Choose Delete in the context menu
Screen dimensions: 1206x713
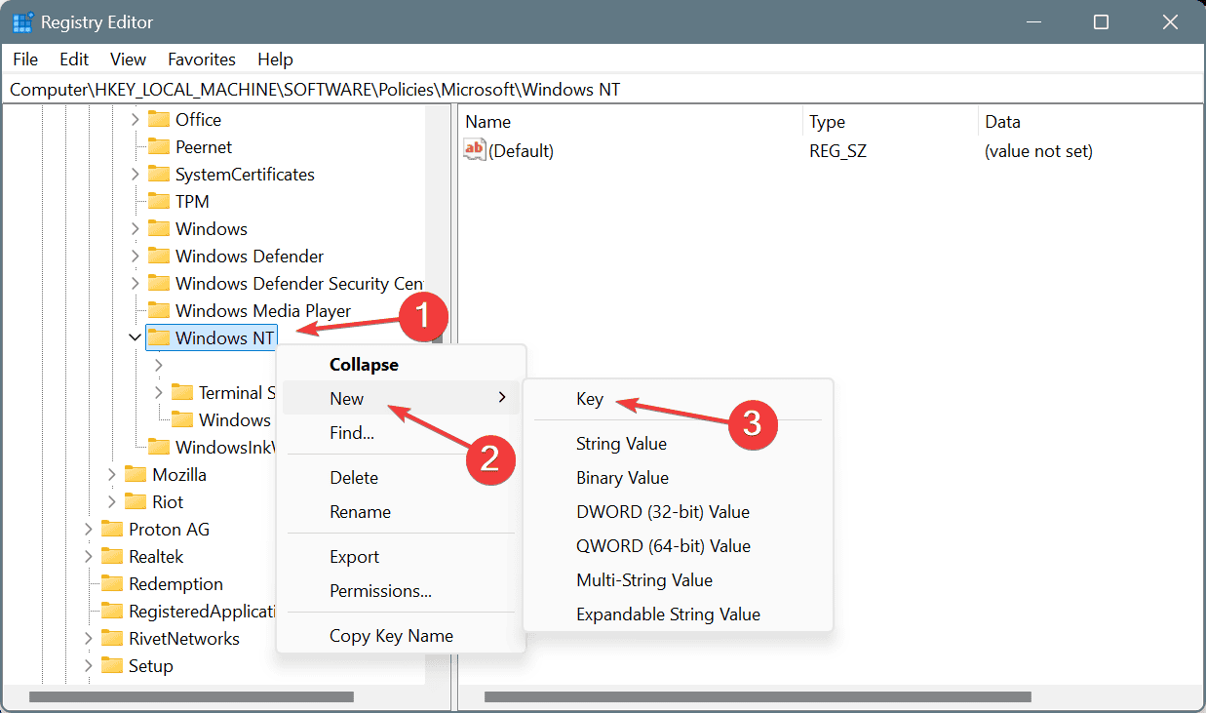(x=401, y=477)
